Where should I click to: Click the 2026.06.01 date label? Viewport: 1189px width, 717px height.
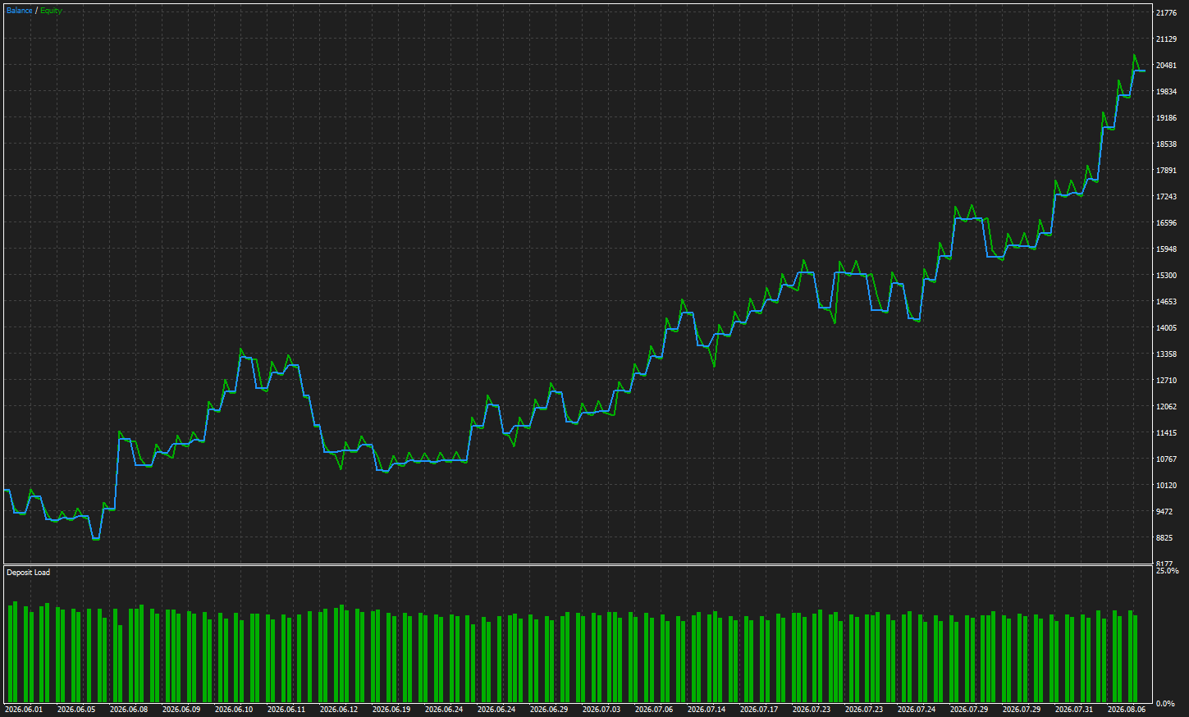coord(24,709)
